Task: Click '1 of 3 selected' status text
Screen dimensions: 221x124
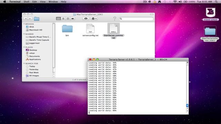Action: point(79,80)
